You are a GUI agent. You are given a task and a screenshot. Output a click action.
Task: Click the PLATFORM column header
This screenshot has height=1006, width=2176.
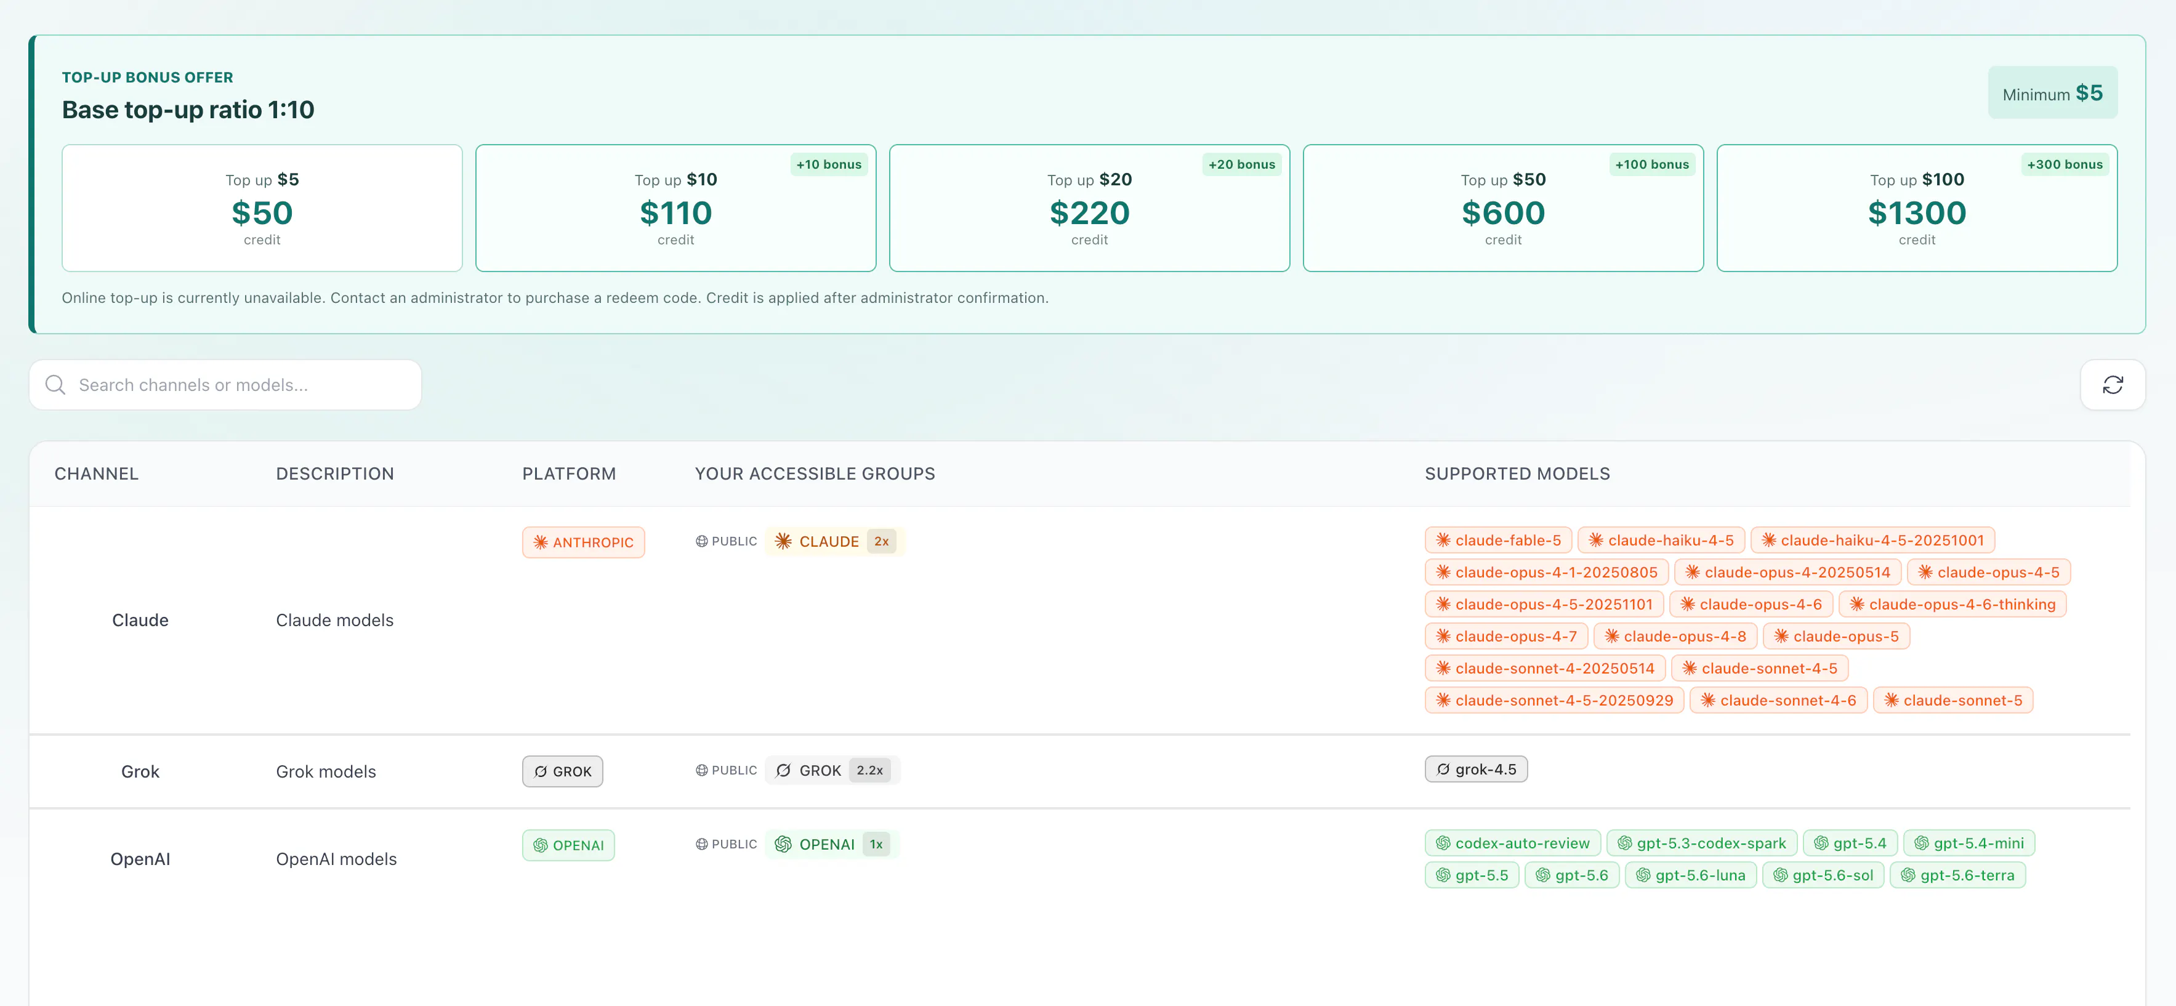[570, 474]
